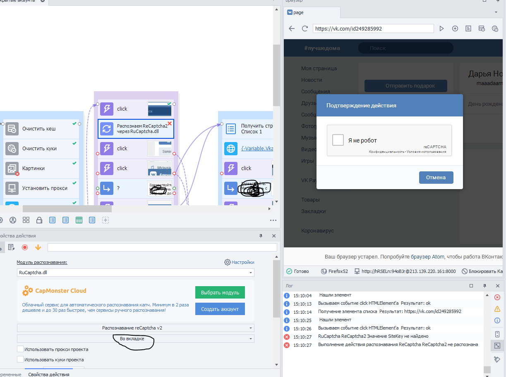Go back in the embedded browser
Image resolution: width=506 pixels, height=377 pixels.
pos(292,28)
